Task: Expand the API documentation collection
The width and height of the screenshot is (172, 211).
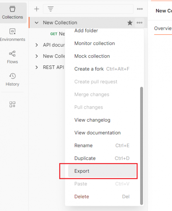Action: pyautogui.click(x=37, y=45)
